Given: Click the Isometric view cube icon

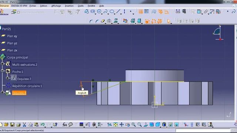Looking at the screenshot, I should (x=158, y=125).
